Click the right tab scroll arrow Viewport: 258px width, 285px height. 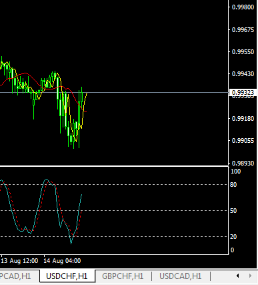click(x=250, y=276)
